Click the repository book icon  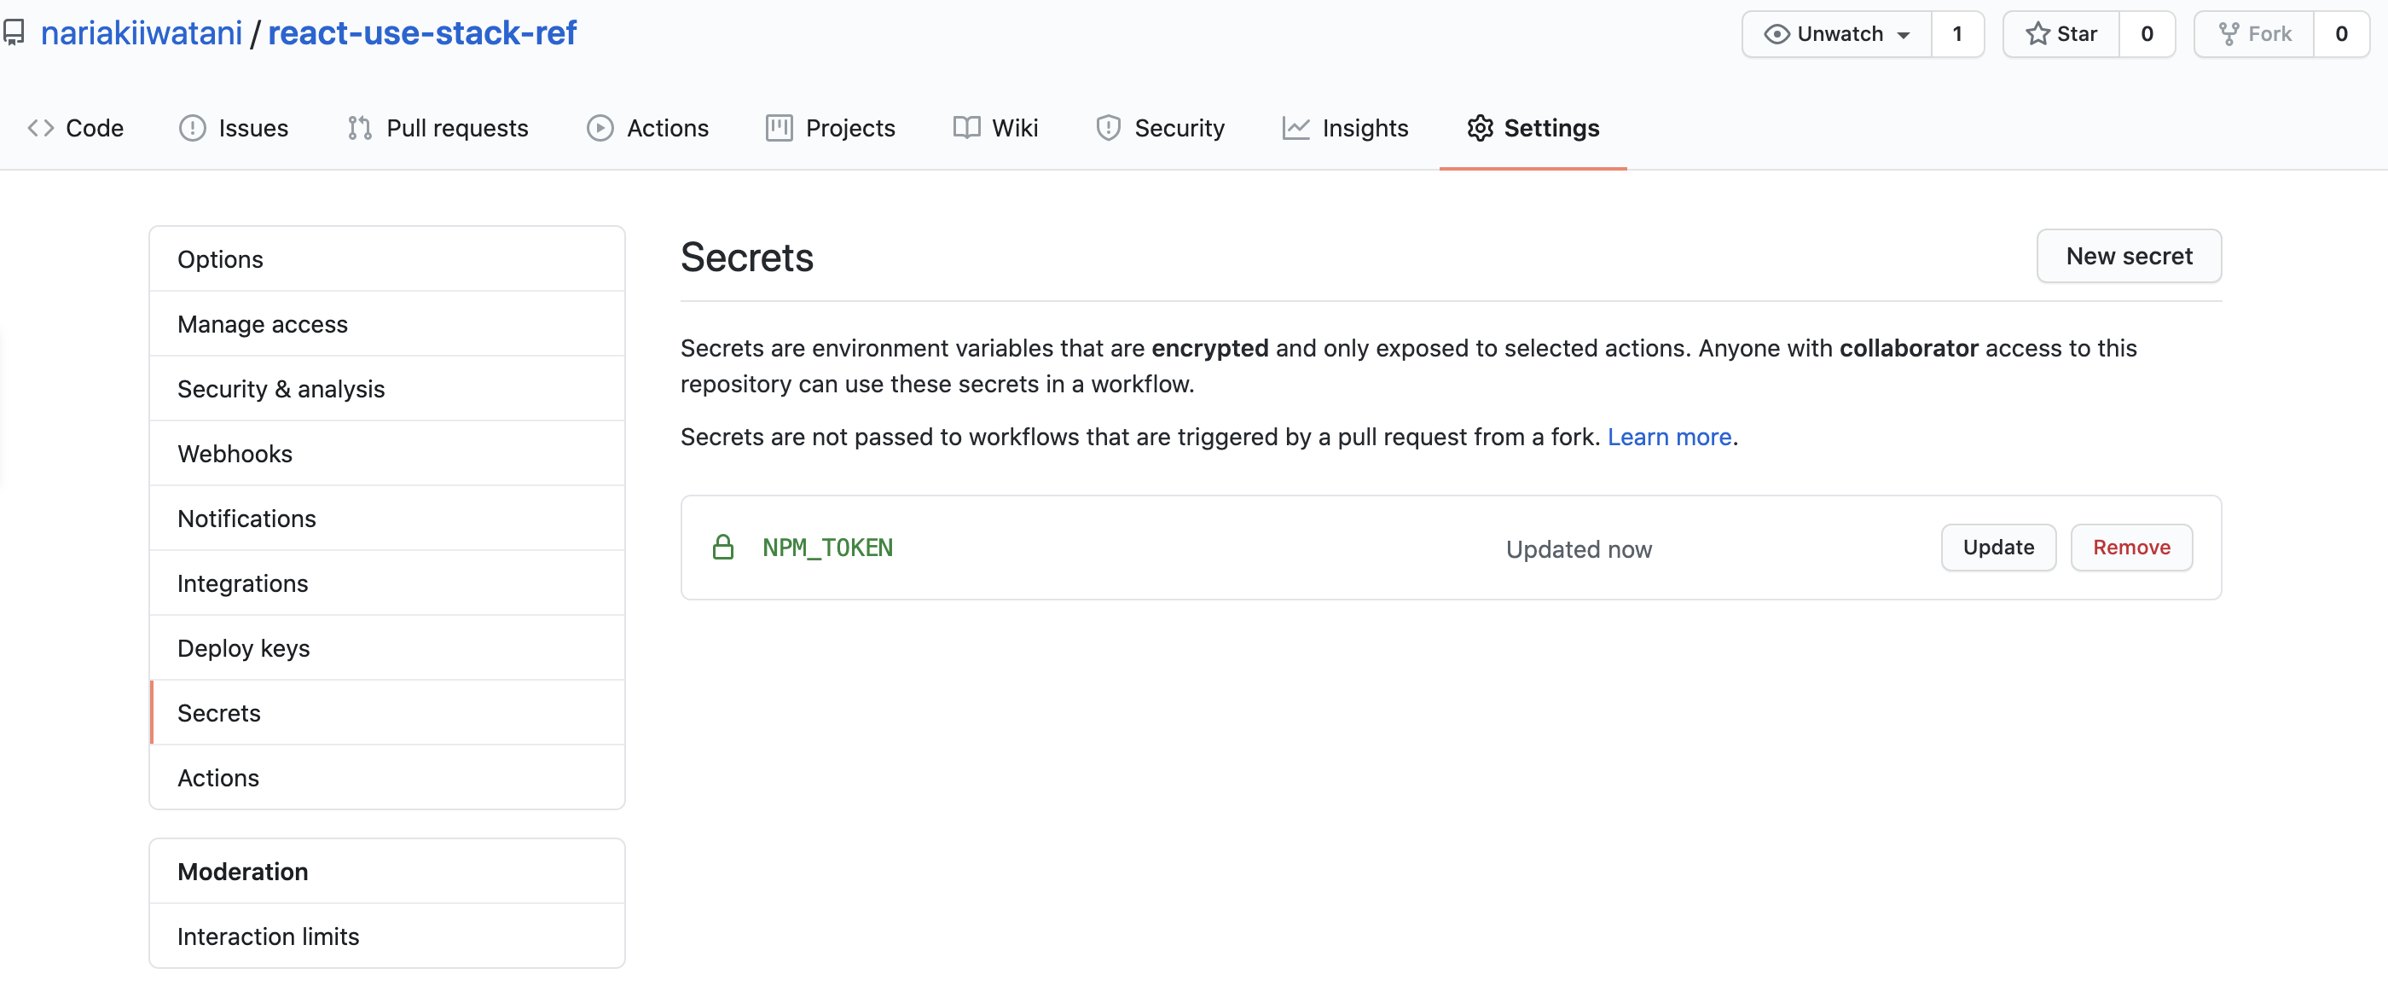(13, 34)
